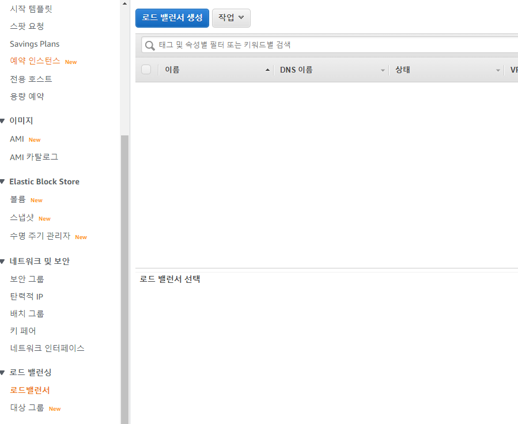Click the 로드 밸런서 선택 text
518x424 pixels.
(170, 279)
